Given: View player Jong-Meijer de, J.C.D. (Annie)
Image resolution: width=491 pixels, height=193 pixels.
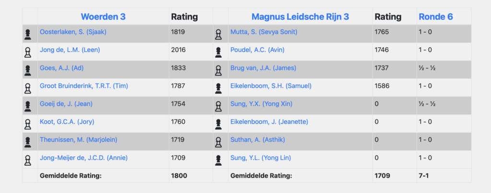Looking at the screenshot, I should coord(83,158).
